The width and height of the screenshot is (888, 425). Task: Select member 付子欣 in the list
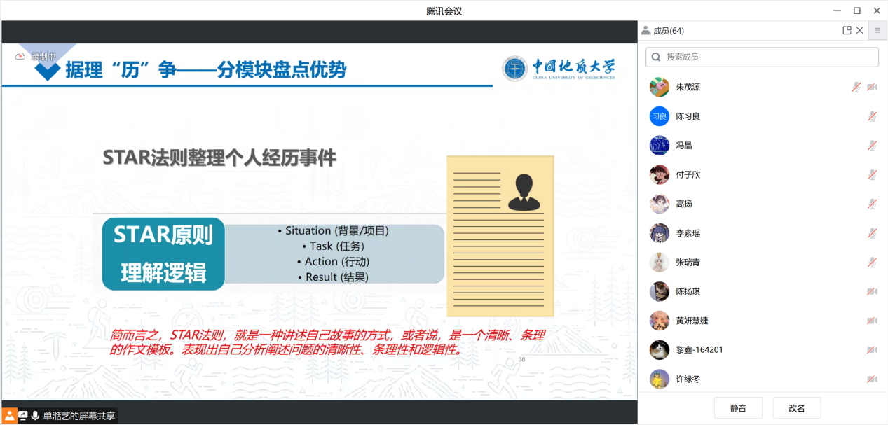click(688, 174)
